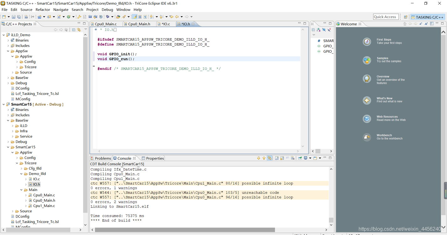Collapse the SmartCar15 active project node
This screenshot has width=447, height=235.
click(4, 104)
